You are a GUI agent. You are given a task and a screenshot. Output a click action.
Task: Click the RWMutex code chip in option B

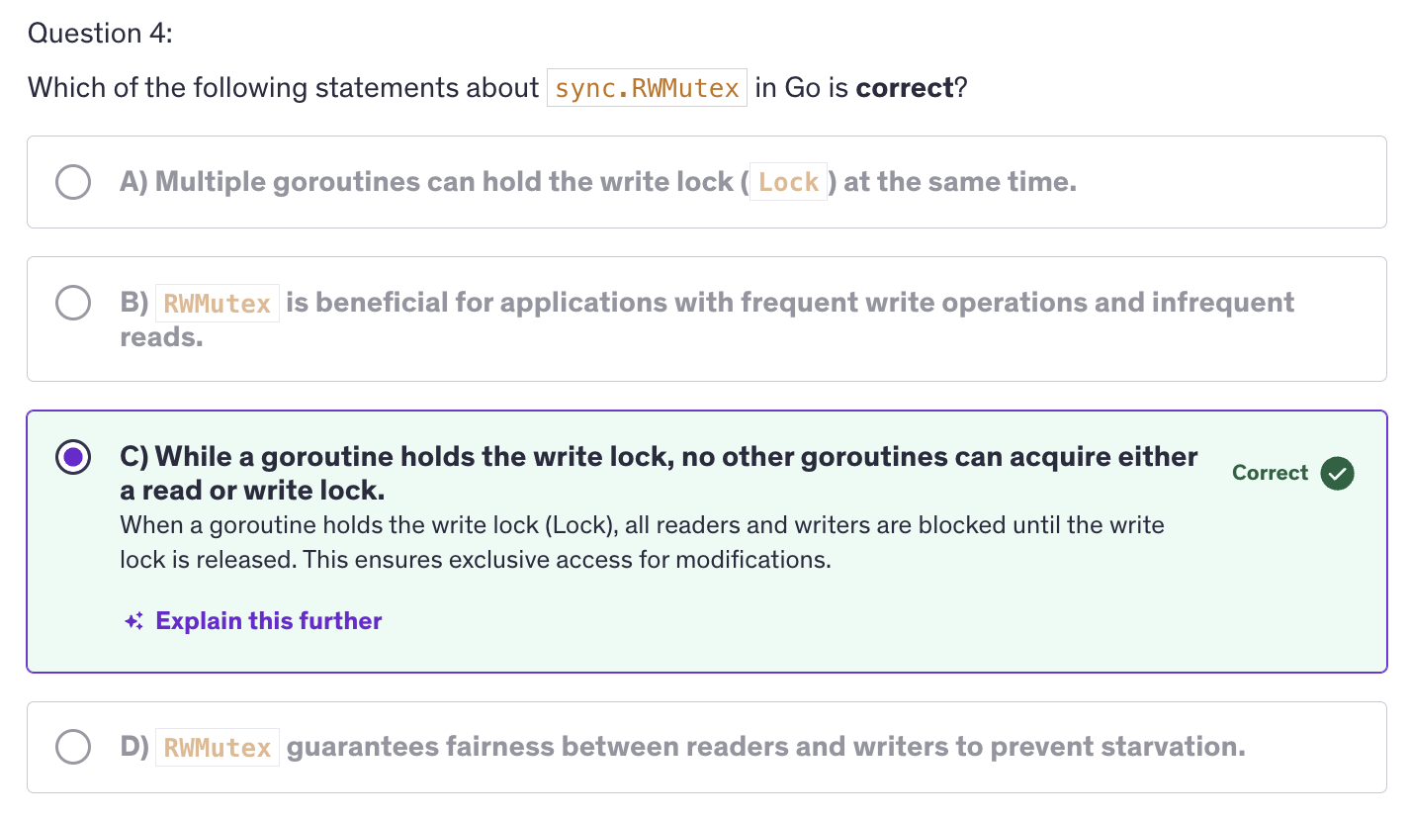[x=218, y=304]
